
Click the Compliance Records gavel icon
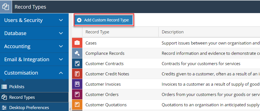pos(77,53)
